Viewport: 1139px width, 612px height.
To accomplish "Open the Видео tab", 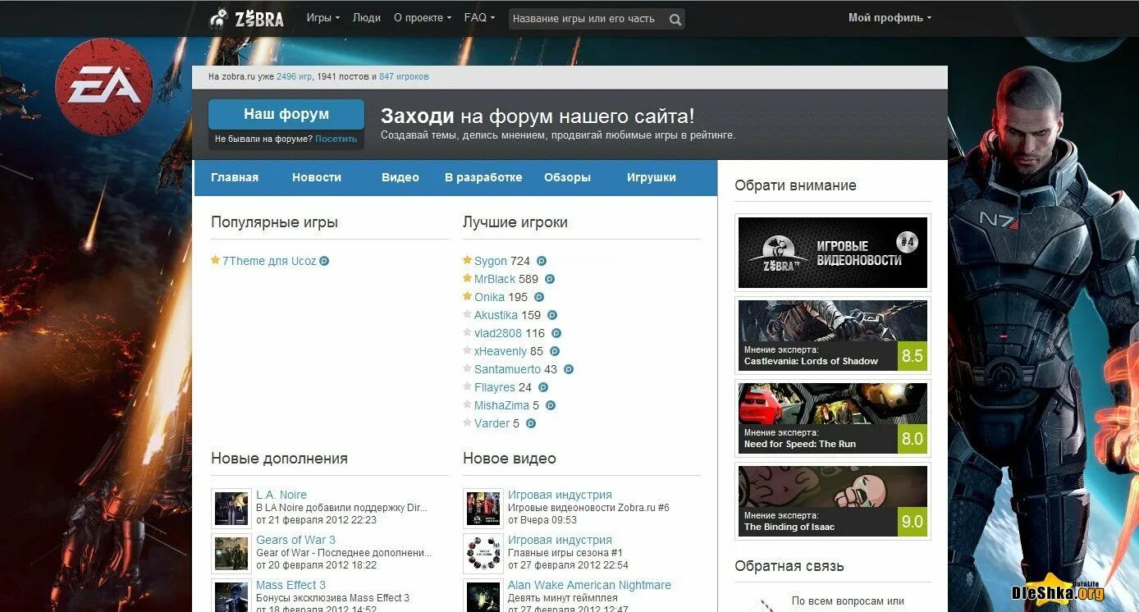I will pos(400,177).
